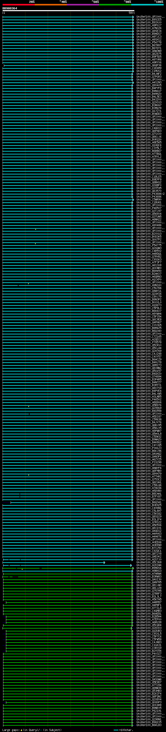Select the UniRef100_A4S2N3 entry
Screen dimensions: 166x732
coord(149,82)
